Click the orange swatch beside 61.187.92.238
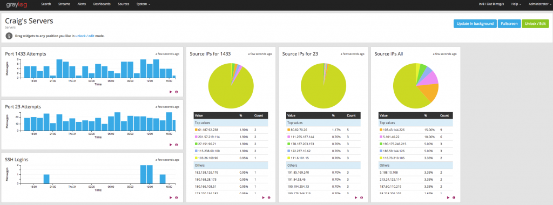 pos(196,129)
